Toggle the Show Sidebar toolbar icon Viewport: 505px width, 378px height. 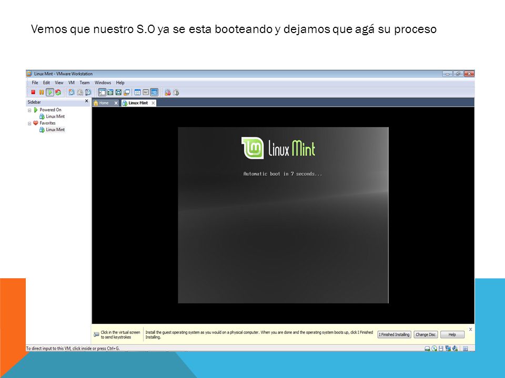[102, 92]
